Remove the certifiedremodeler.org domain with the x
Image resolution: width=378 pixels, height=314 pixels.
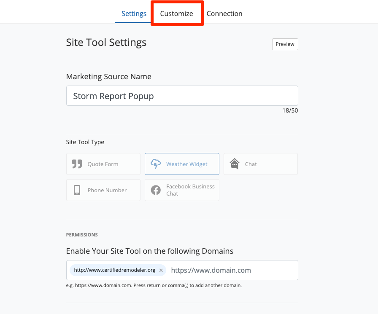click(161, 270)
